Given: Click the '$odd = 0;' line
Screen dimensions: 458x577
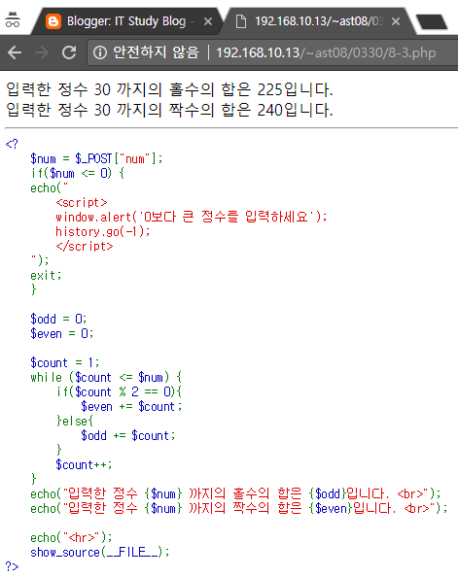Looking at the screenshot, I should click(x=58, y=319).
